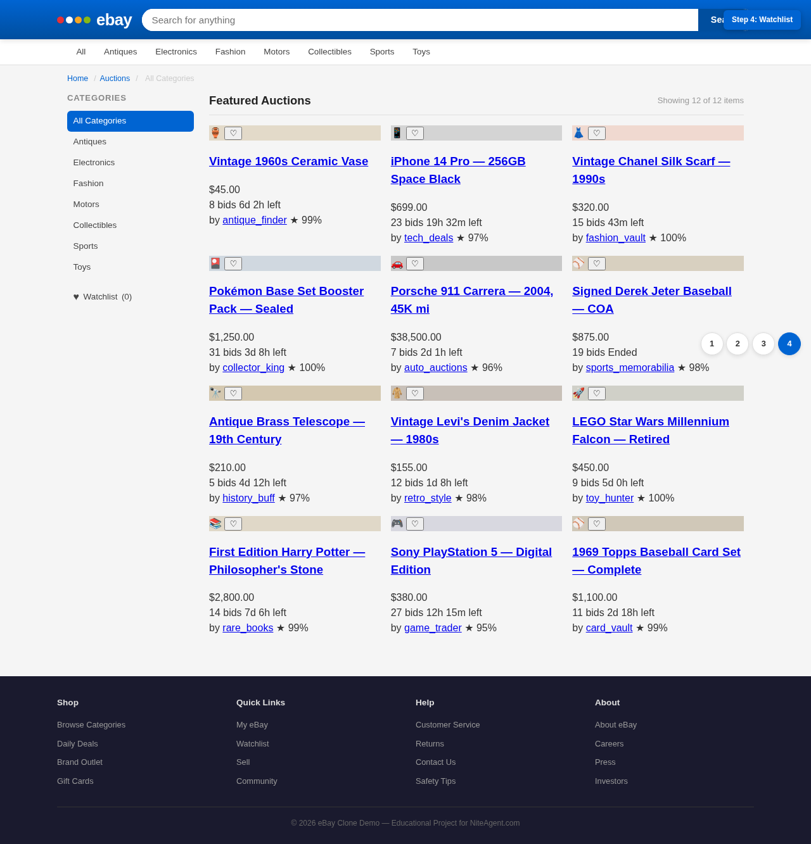
Task: Toggle watchlist heart for iPhone 14 Pro
Action: coord(415,133)
